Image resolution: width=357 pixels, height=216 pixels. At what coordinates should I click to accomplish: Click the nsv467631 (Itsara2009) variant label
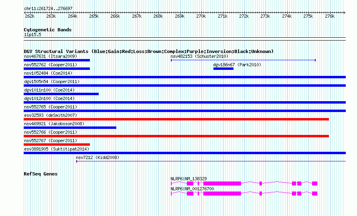51,56
